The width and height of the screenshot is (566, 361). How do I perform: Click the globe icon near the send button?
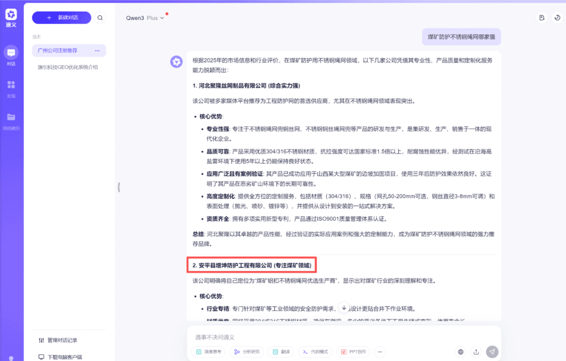[460, 352]
